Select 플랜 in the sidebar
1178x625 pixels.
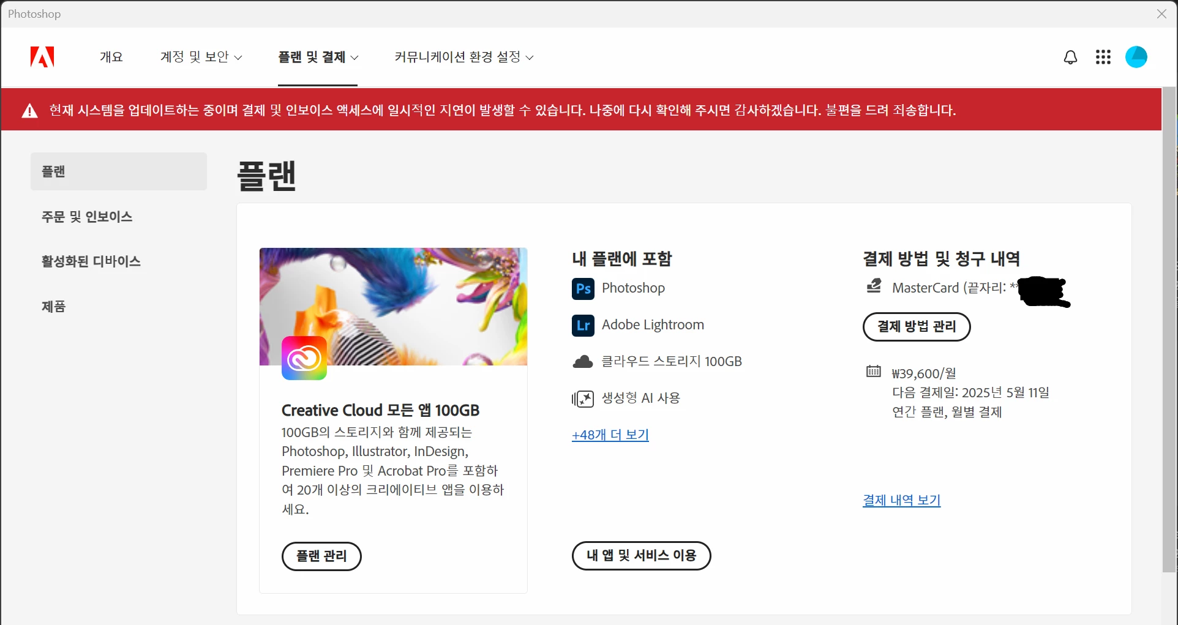click(x=119, y=171)
